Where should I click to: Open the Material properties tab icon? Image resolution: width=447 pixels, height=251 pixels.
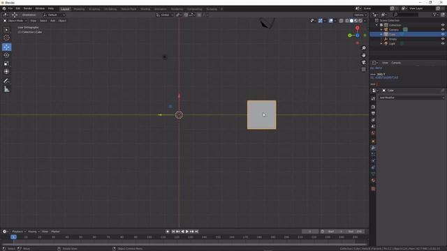point(373,181)
